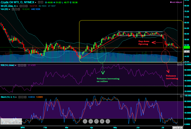191x129 pixels.
Task: Click the Crude Oil WTI, D, NYMEX title
Action: coord(17,2)
